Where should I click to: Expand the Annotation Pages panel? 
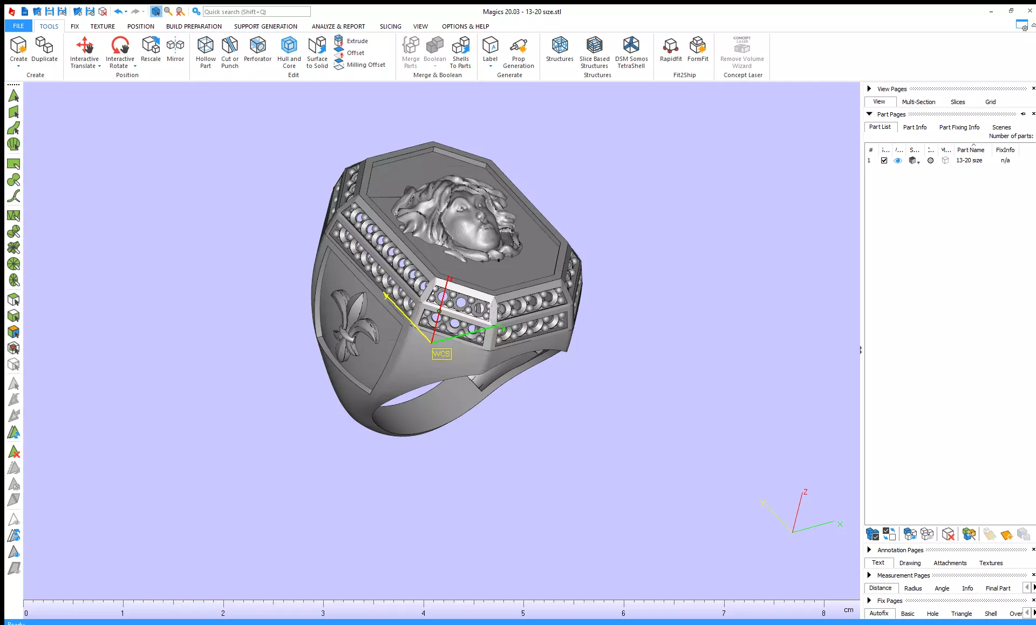click(869, 550)
